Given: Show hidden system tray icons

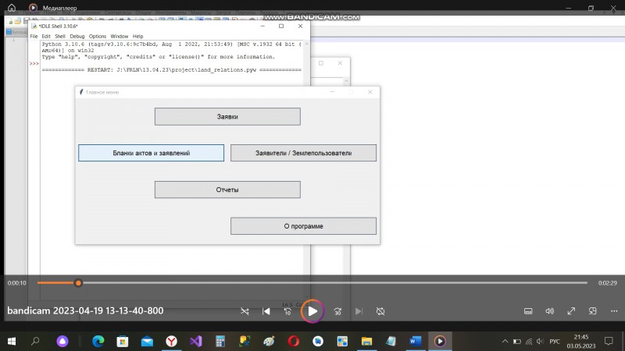Looking at the screenshot, I should (x=505, y=342).
